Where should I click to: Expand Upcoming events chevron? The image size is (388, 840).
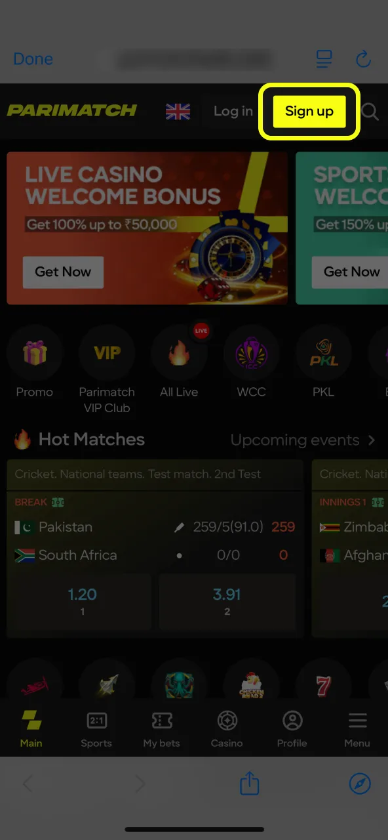pos(372,440)
